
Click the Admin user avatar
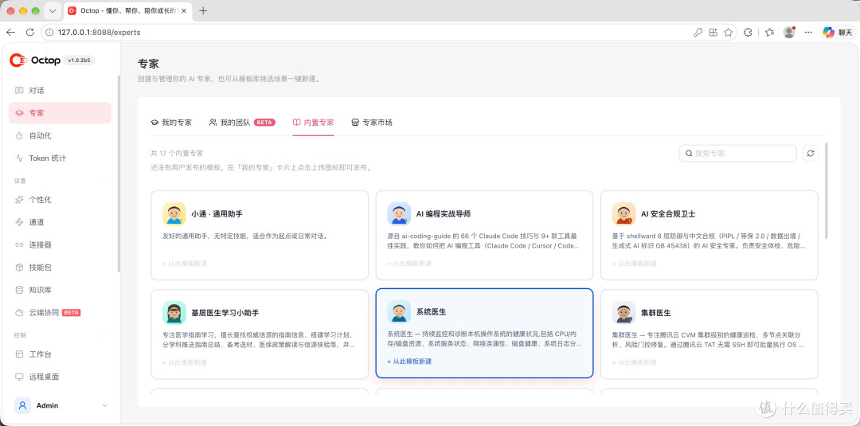[22, 406]
